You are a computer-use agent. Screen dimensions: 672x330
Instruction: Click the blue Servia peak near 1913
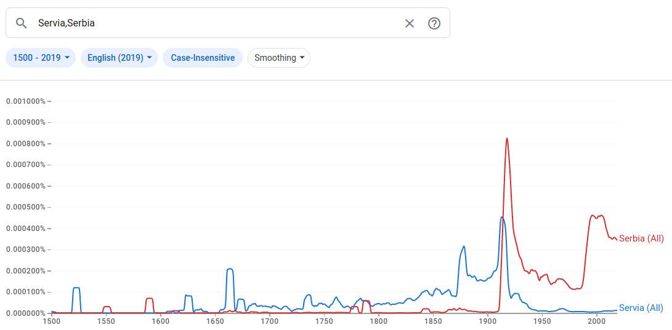tap(502, 218)
